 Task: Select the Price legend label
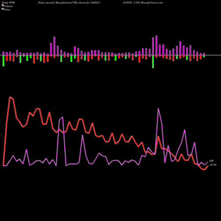click(7, 10)
